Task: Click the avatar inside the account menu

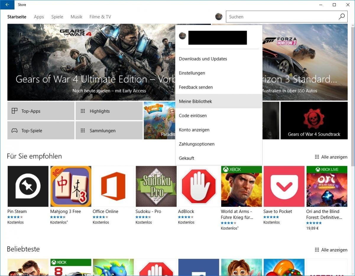Action: coord(182,36)
